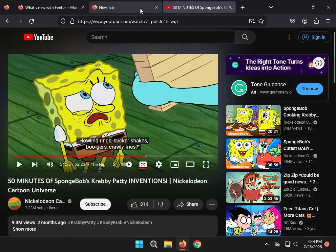Image resolution: width=336 pixels, height=252 pixels.
Task: View site security lock info
Action: 72,21
